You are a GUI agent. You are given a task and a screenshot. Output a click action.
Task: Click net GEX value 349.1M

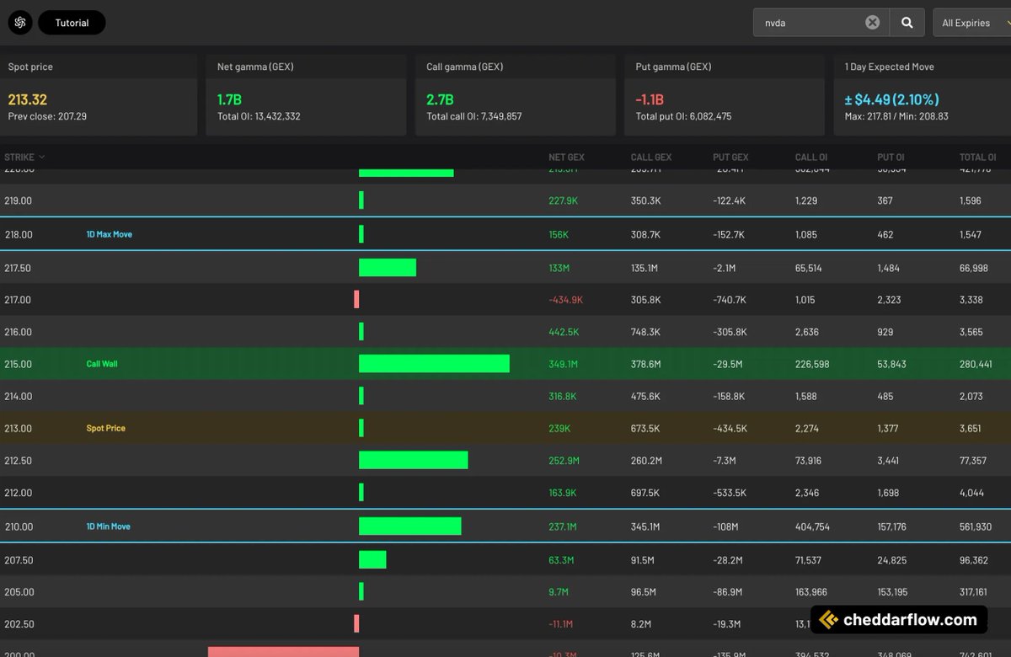(x=564, y=364)
